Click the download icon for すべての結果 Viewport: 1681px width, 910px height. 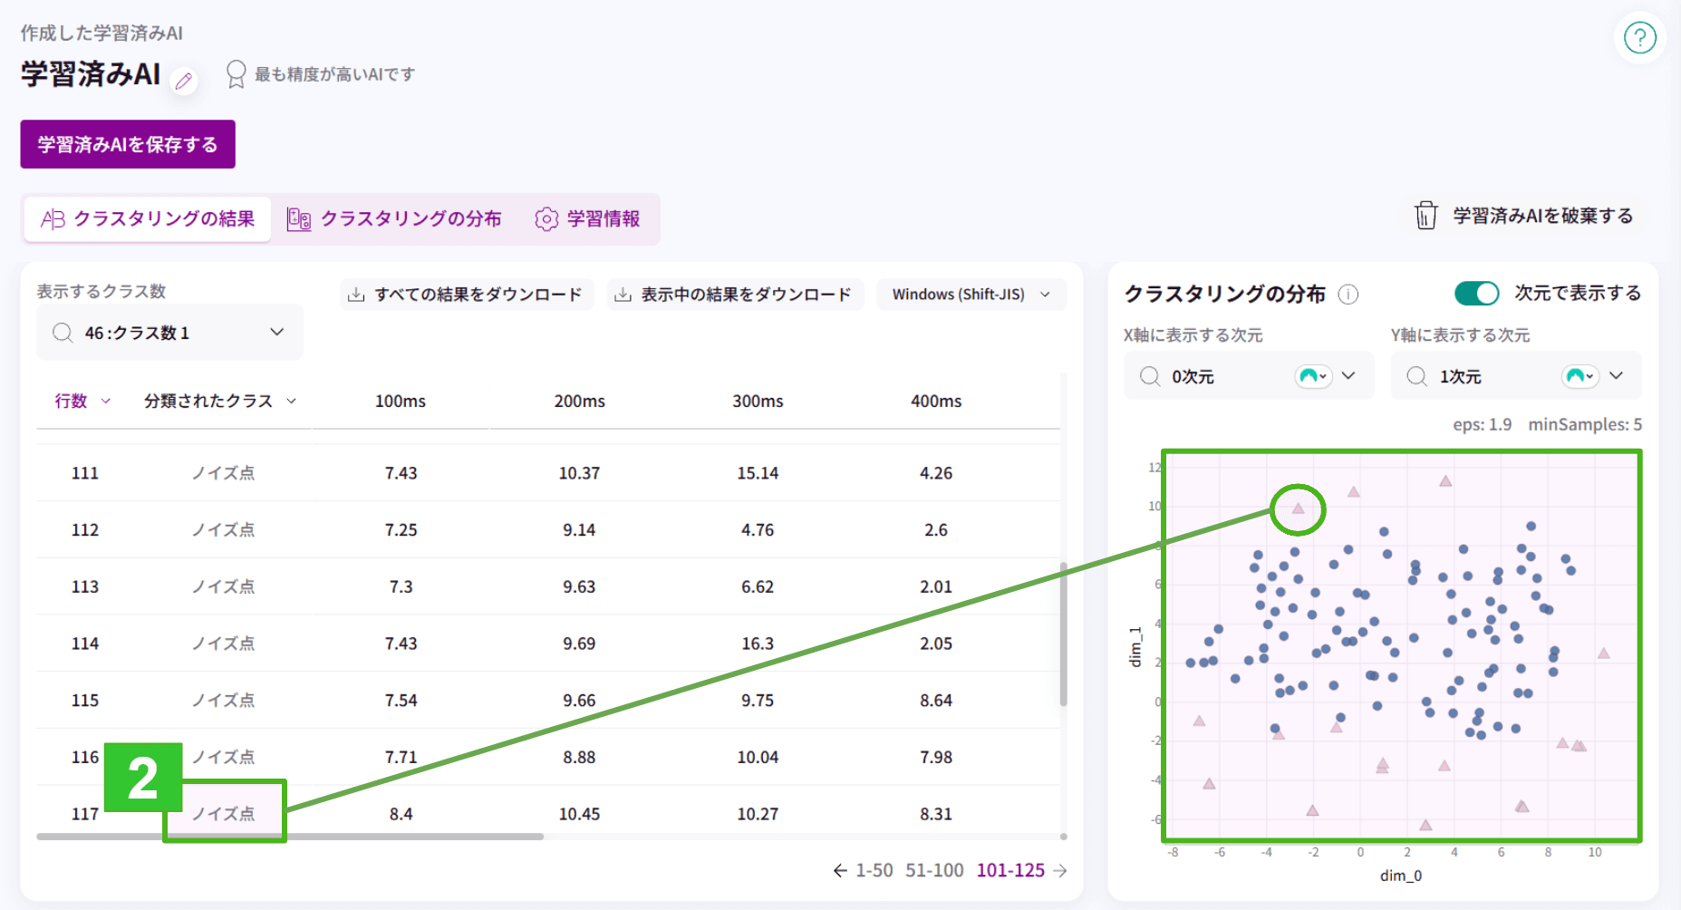tap(356, 295)
